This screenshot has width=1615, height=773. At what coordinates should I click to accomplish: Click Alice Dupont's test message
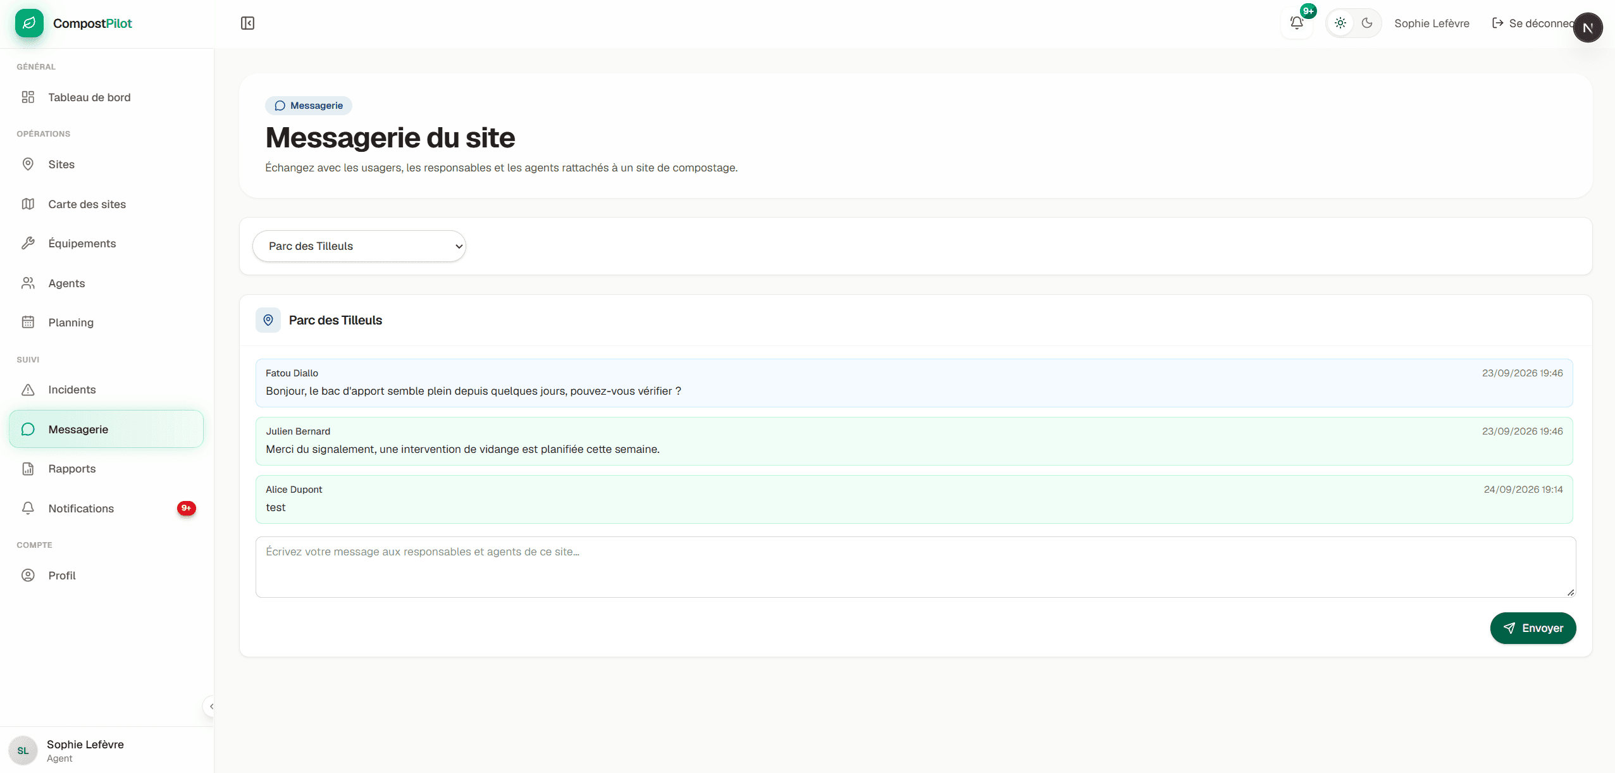(x=276, y=508)
